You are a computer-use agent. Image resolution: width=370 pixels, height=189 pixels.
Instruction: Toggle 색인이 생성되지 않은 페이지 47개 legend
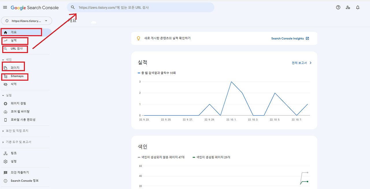(161, 157)
